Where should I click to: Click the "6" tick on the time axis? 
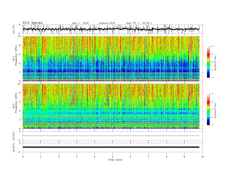(131, 157)
